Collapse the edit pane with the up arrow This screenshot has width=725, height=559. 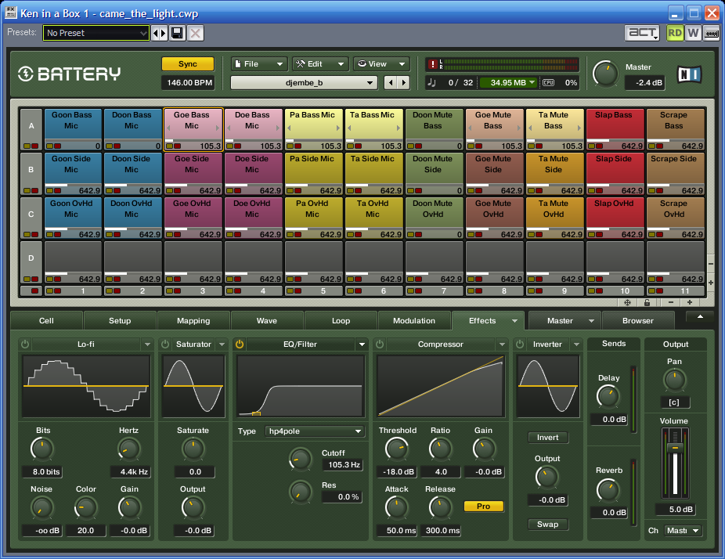click(x=700, y=317)
